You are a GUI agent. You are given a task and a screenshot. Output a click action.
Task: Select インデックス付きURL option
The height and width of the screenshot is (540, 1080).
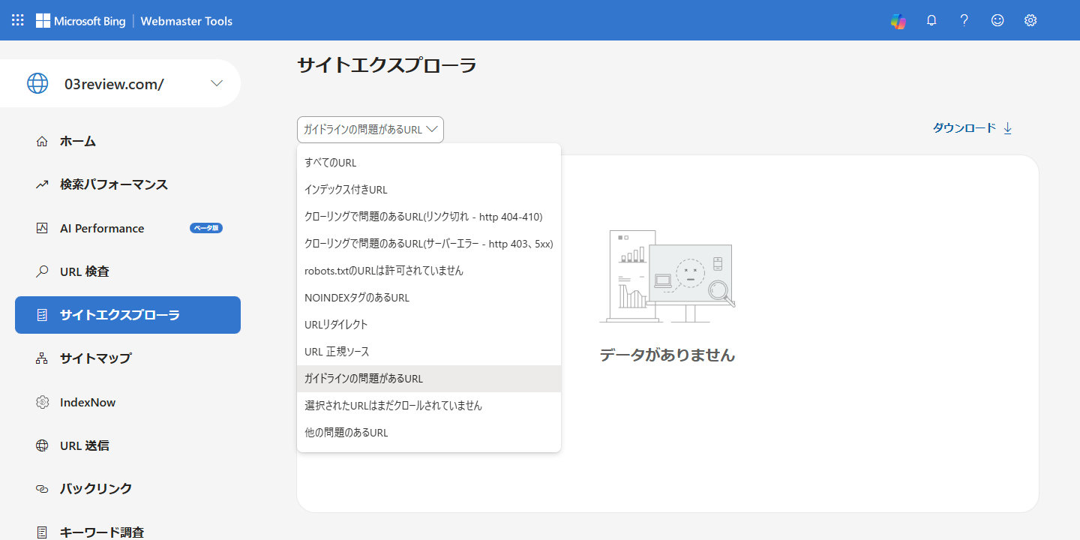tap(346, 190)
